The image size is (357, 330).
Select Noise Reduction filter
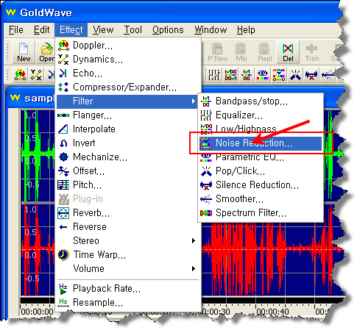(261, 143)
